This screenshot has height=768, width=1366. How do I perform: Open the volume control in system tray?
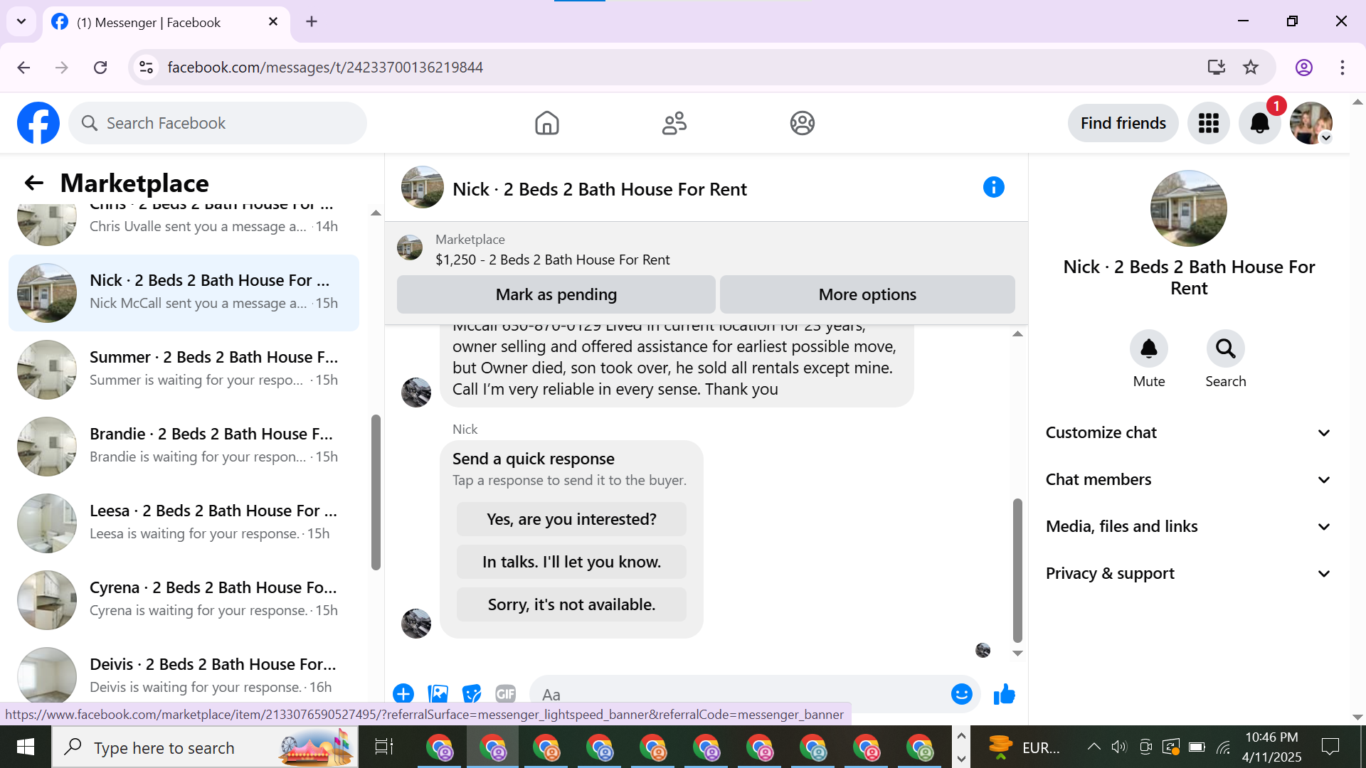pyautogui.click(x=1119, y=747)
